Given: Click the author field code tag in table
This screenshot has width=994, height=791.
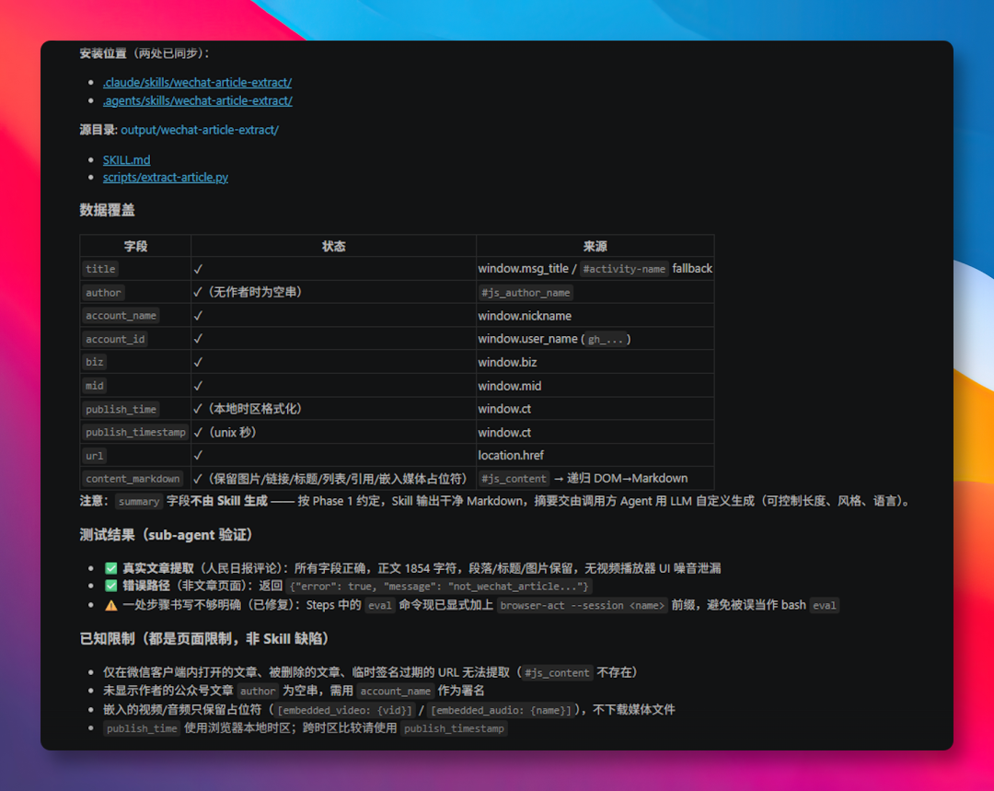Looking at the screenshot, I should click(103, 293).
